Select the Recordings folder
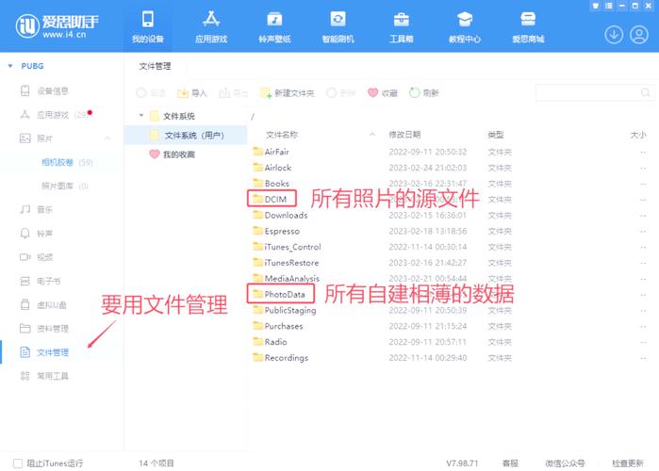The width and height of the screenshot is (659, 471). pos(280,358)
